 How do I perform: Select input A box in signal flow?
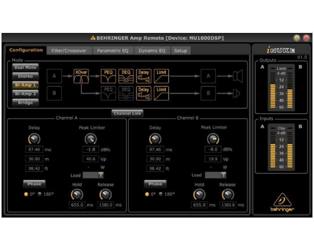click(54, 76)
